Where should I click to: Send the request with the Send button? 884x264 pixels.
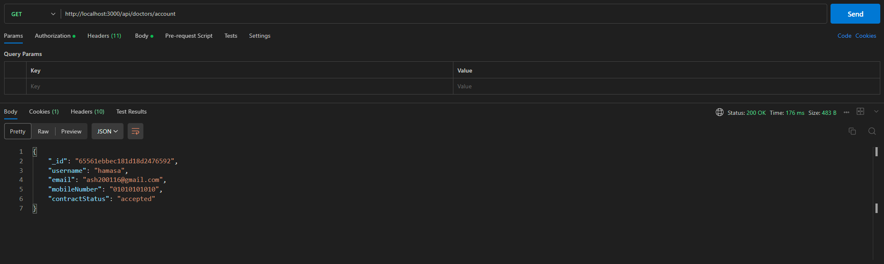point(855,14)
